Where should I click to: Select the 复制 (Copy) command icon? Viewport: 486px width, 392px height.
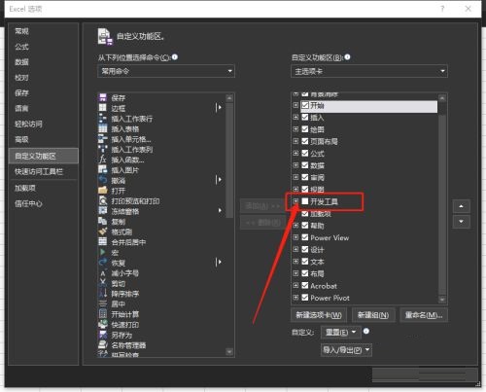(x=103, y=222)
